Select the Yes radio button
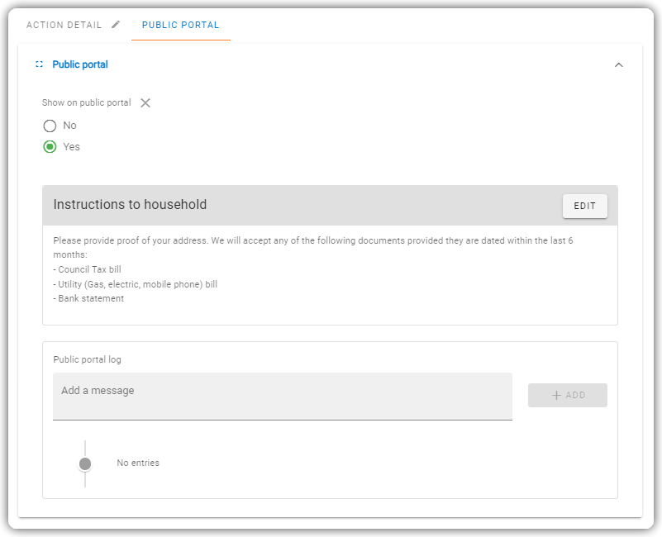 coord(50,146)
